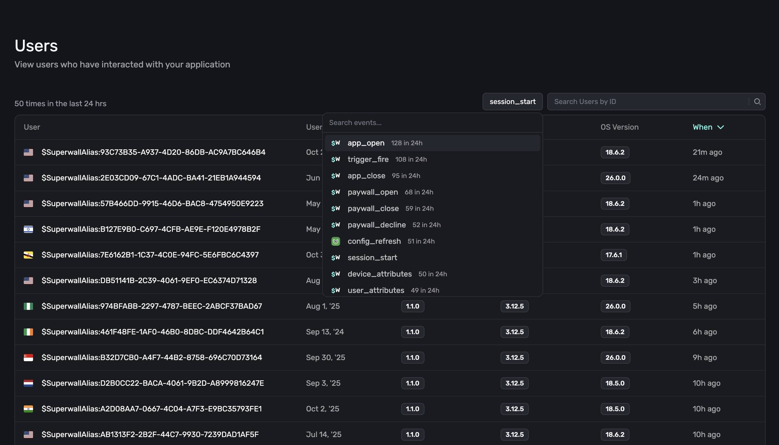The width and height of the screenshot is (779, 445).
Task: Click Search Users by ID field
Action: 648,102
